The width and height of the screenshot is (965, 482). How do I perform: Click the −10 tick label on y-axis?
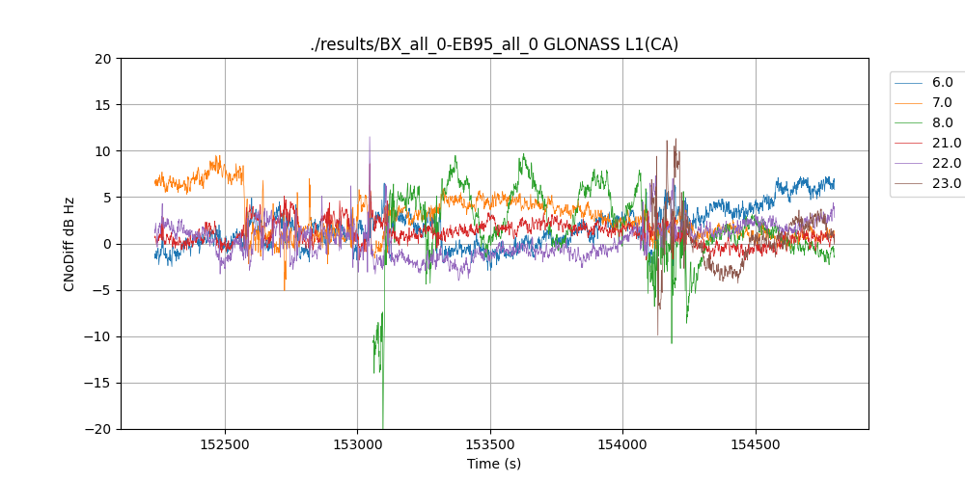[x=99, y=336]
